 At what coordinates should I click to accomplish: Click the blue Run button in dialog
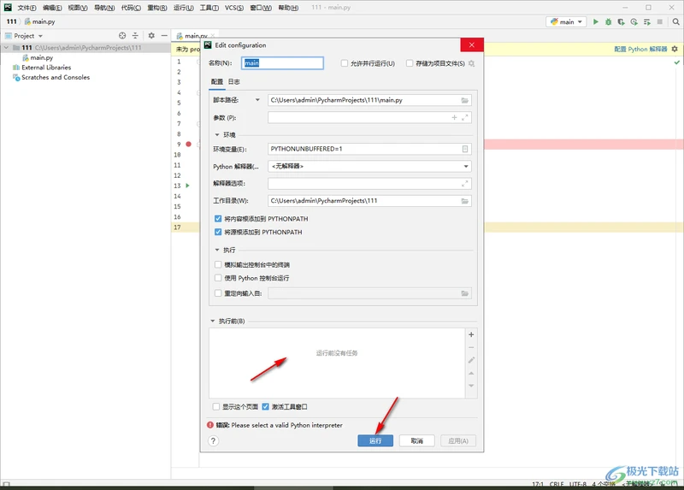coord(375,440)
